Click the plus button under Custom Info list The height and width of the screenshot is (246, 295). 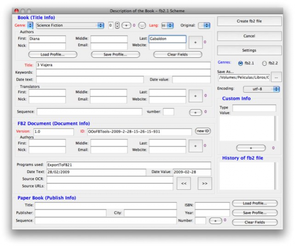coord(251,148)
